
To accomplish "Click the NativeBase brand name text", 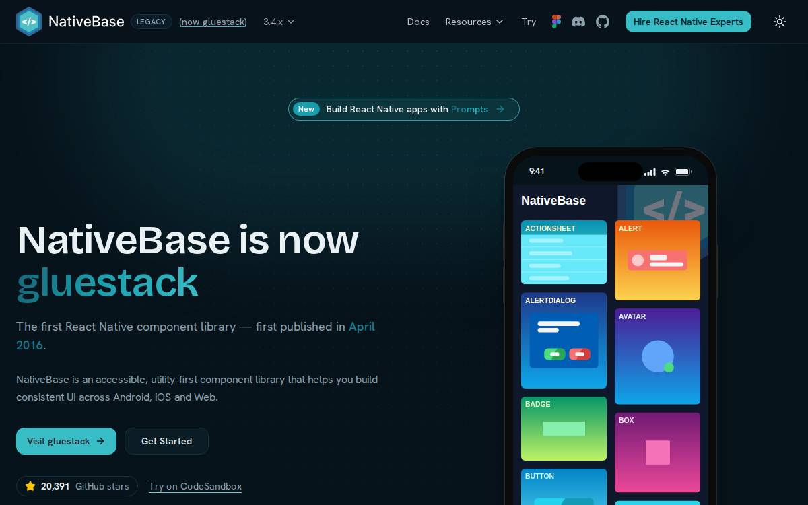I will (x=86, y=22).
